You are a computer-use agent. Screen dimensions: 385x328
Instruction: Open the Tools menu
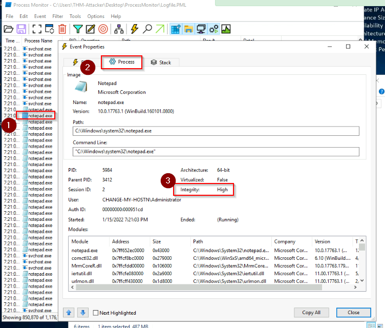tap(75, 16)
